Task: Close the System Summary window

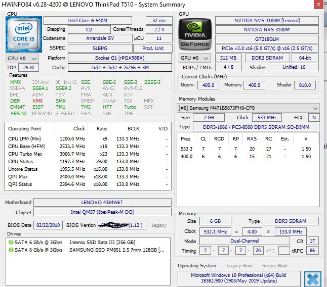Action: click(318, 4)
